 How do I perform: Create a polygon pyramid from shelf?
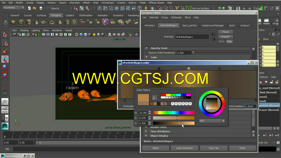click(x=59, y=22)
